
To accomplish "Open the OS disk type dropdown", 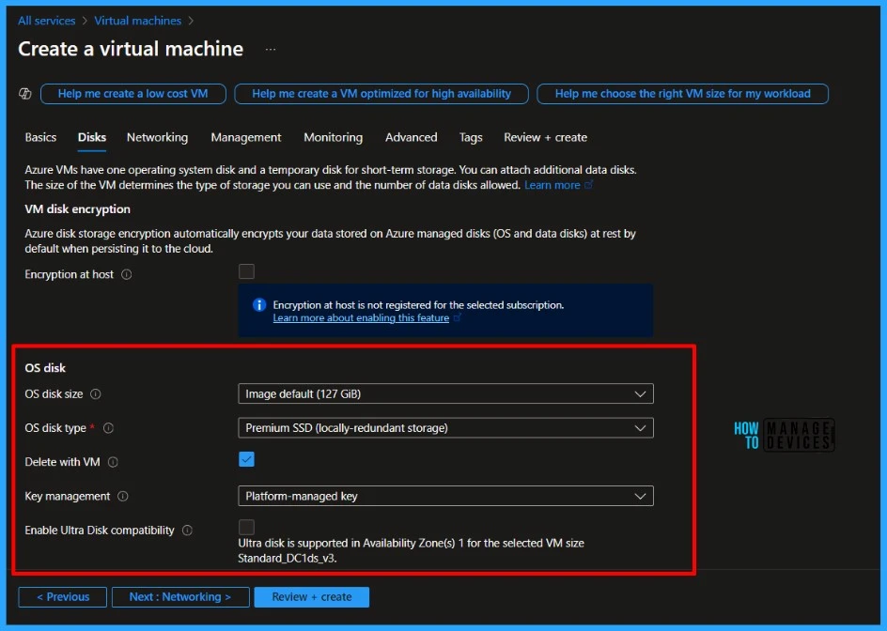I will click(445, 428).
